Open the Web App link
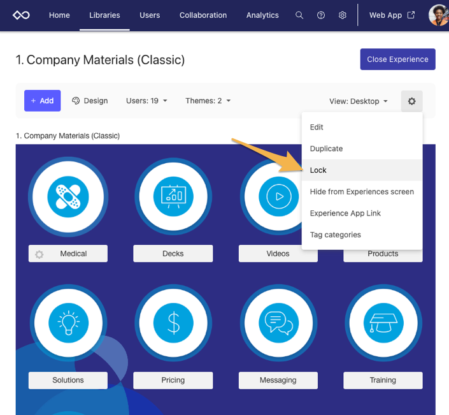 tap(392, 15)
